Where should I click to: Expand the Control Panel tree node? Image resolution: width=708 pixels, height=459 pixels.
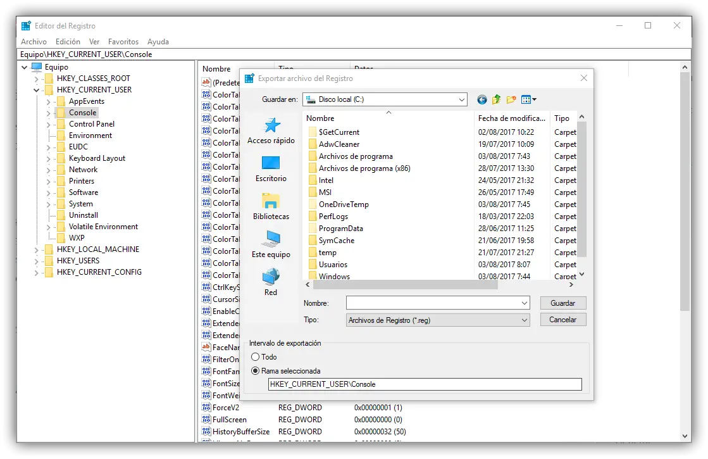click(x=48, y=124)
